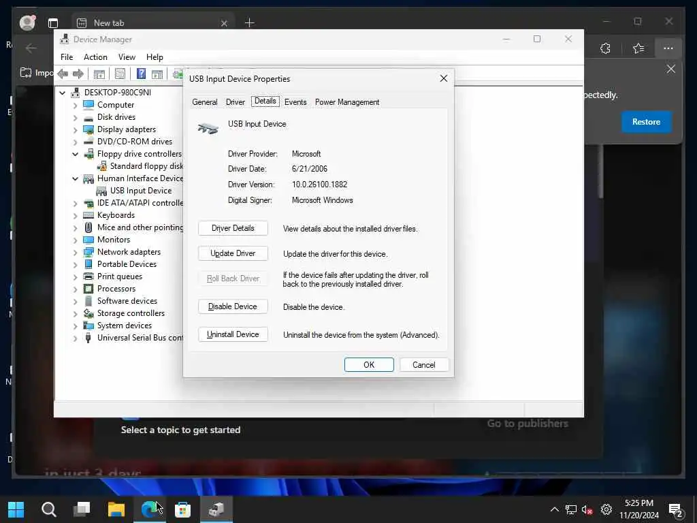Expand the System devices node
Viewport: 697px width, 523px height.
pyautogui.click(x=75, y=326)
